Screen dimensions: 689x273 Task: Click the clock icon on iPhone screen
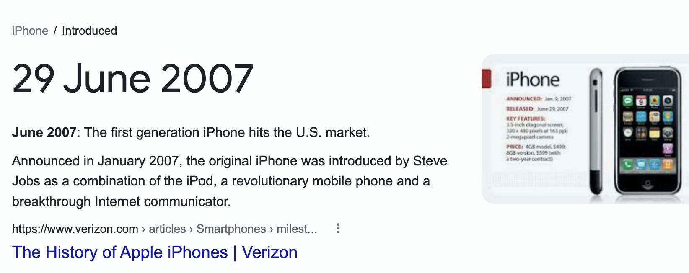coord(628,133)
